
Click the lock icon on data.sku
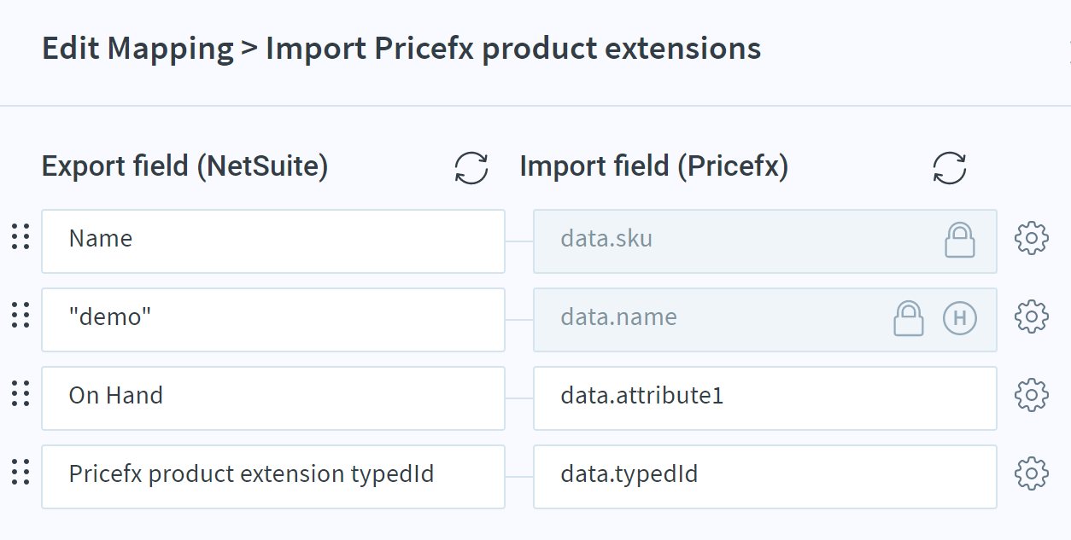click(960, 240)
